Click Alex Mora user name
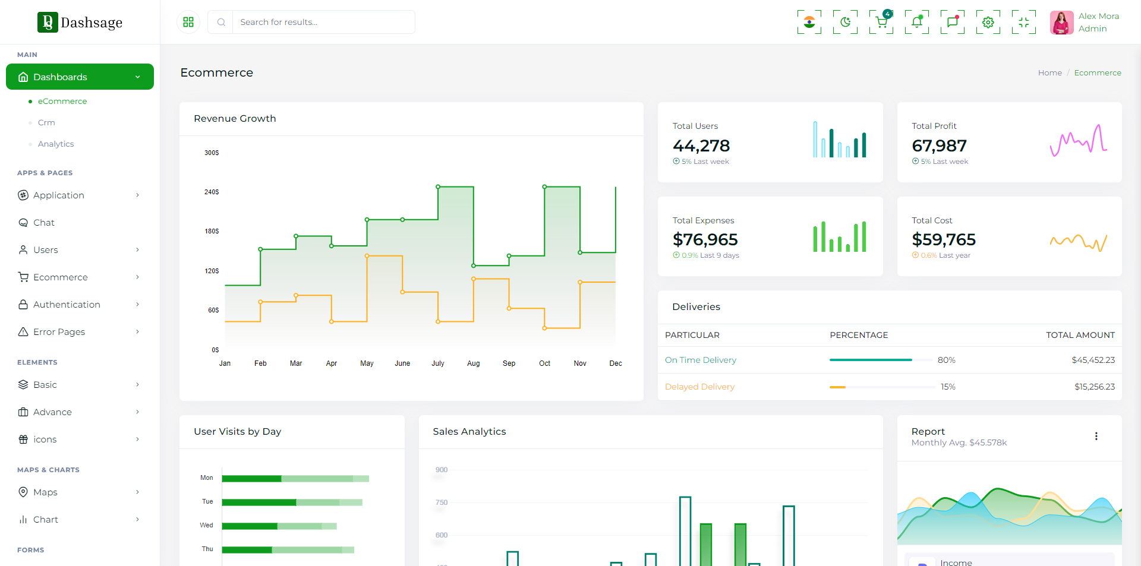 (x=1099, y=16)
